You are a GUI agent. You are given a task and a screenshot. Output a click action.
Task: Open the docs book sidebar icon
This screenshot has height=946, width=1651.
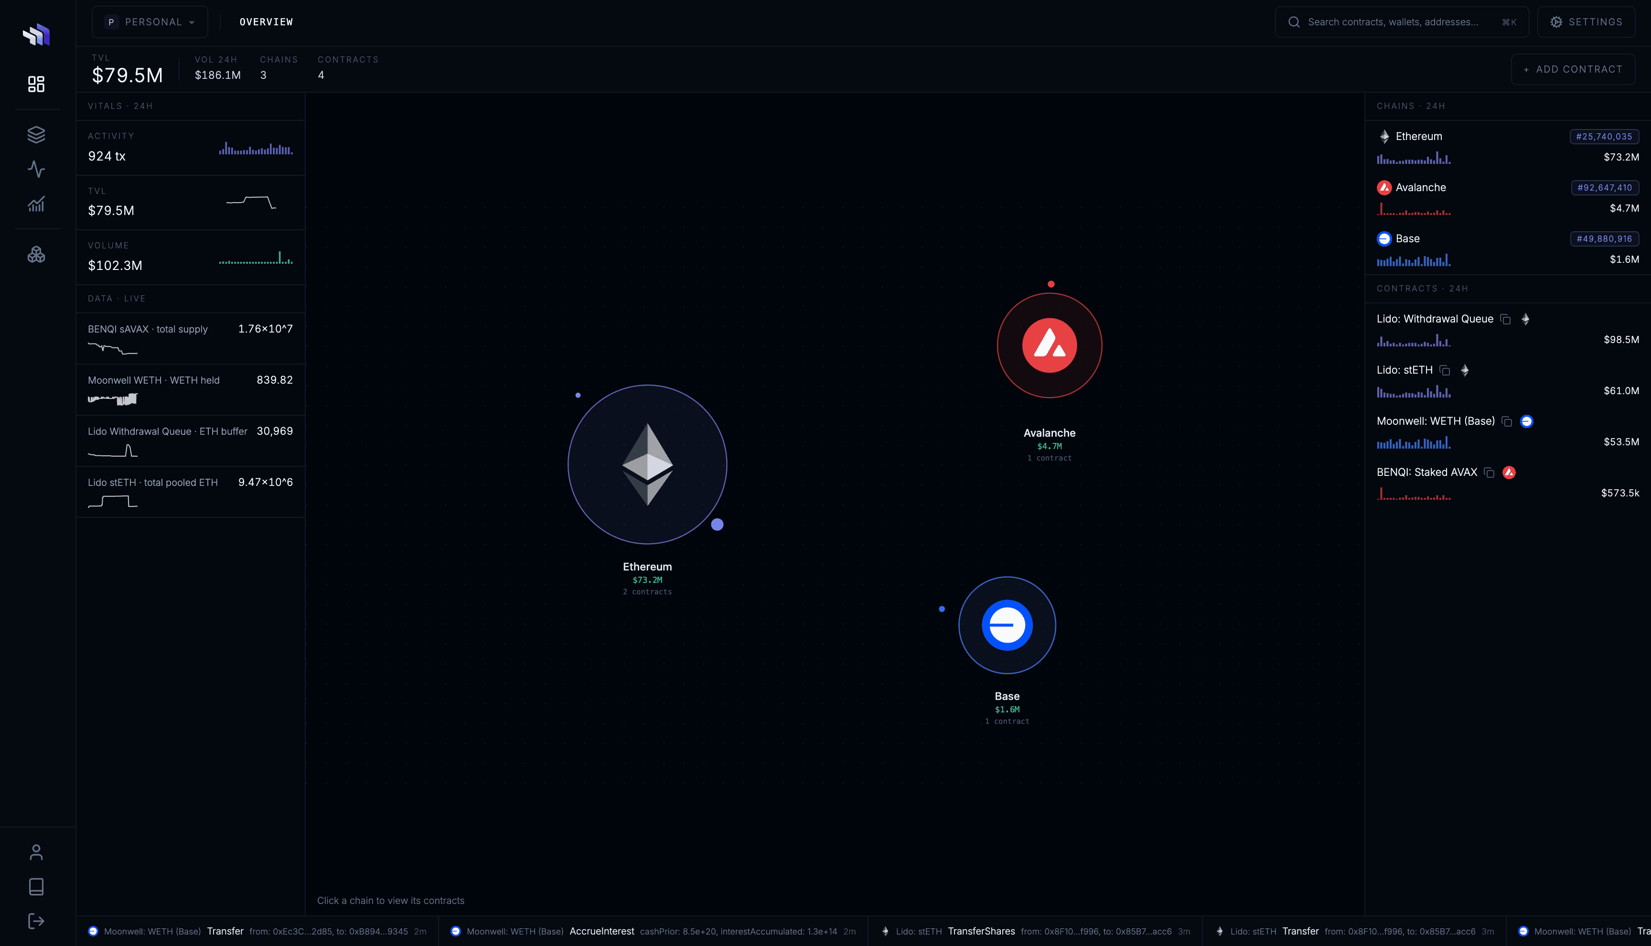[36, 887]
